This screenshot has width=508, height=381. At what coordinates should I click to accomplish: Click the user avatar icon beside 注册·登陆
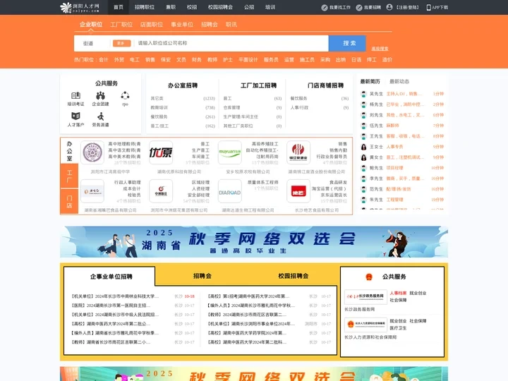pos(389,7)
